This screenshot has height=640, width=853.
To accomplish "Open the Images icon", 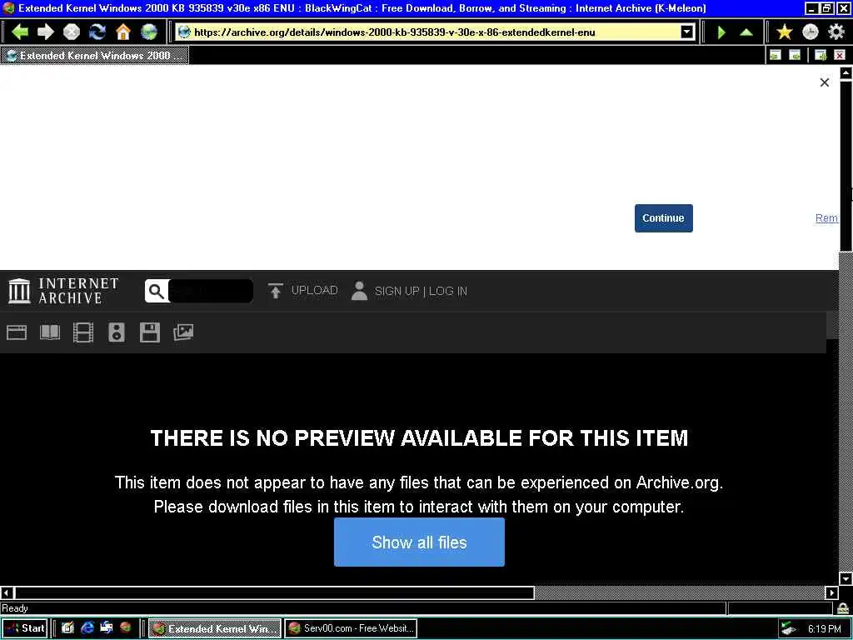I will [183, 332].
